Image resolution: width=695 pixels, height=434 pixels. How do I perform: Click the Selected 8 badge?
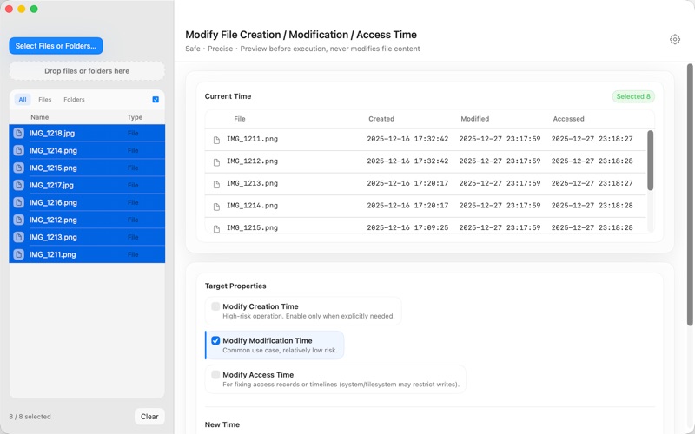click(x=633, y=96)
